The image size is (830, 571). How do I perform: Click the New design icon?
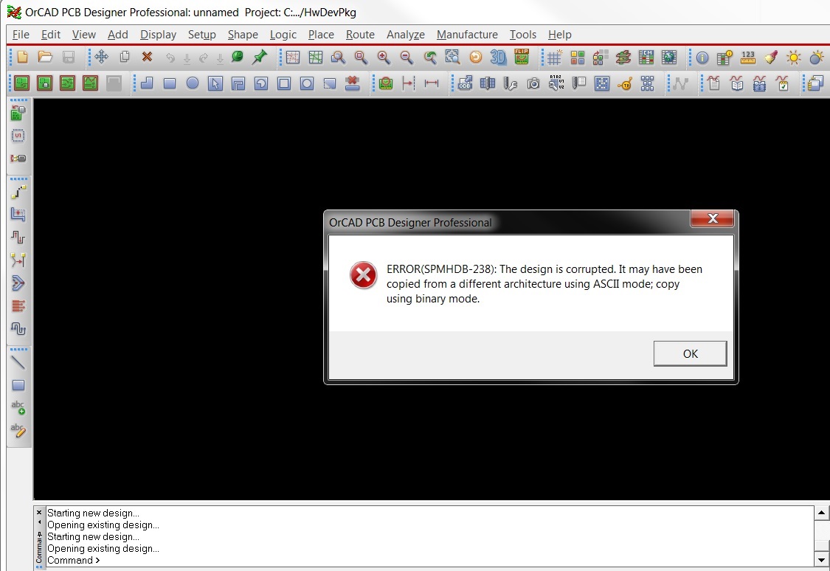coord(22,57)
